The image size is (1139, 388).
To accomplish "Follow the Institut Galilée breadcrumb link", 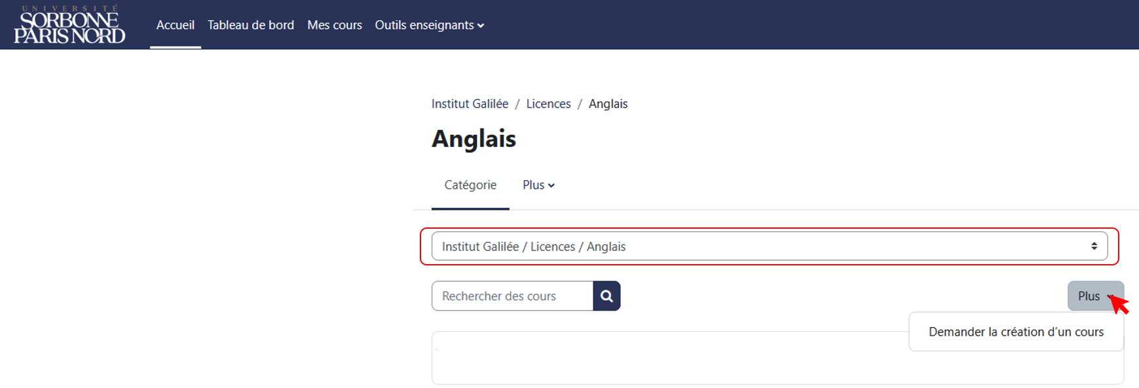I will click(x=470, y=104).
